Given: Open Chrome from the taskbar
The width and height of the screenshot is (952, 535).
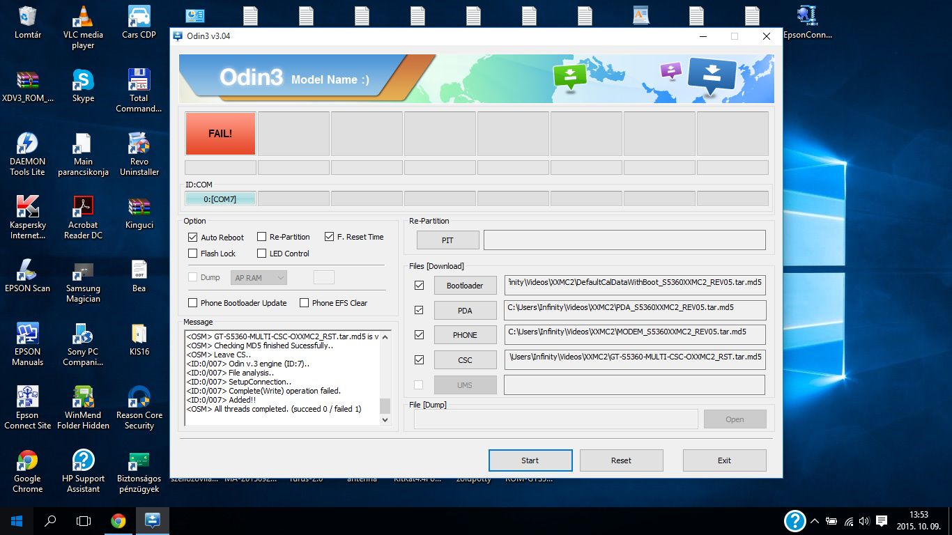Looking at the screenshot, I should click(118, 520).
